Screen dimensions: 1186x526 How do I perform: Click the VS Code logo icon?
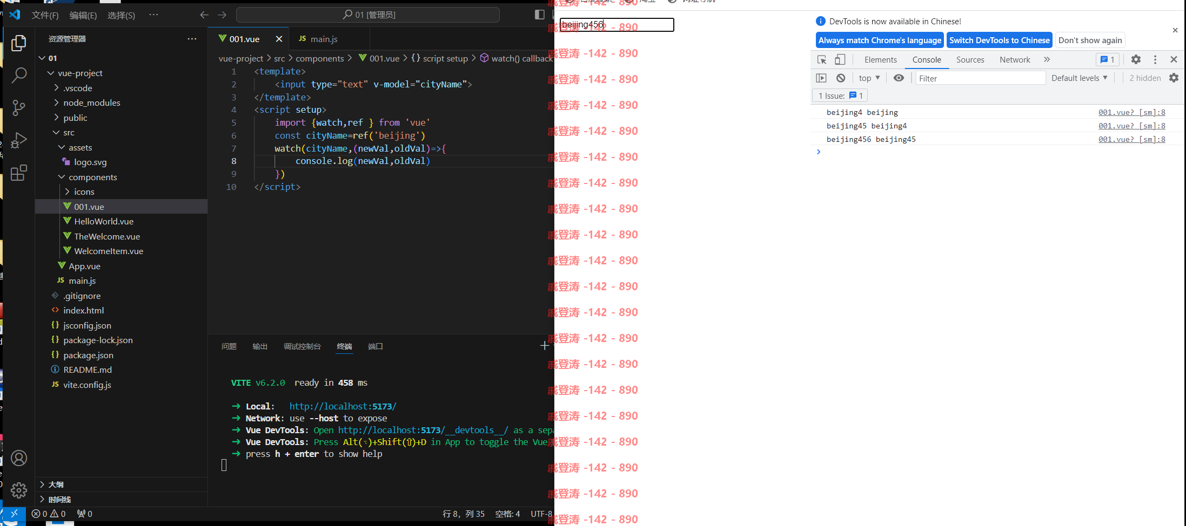tap(15, 15)
